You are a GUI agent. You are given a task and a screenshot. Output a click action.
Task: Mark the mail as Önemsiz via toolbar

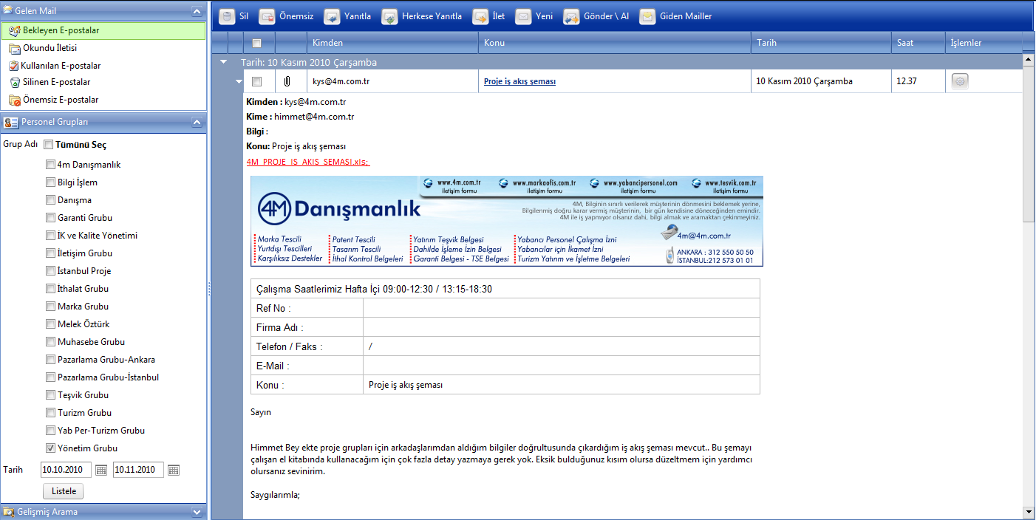coord(267,16)
